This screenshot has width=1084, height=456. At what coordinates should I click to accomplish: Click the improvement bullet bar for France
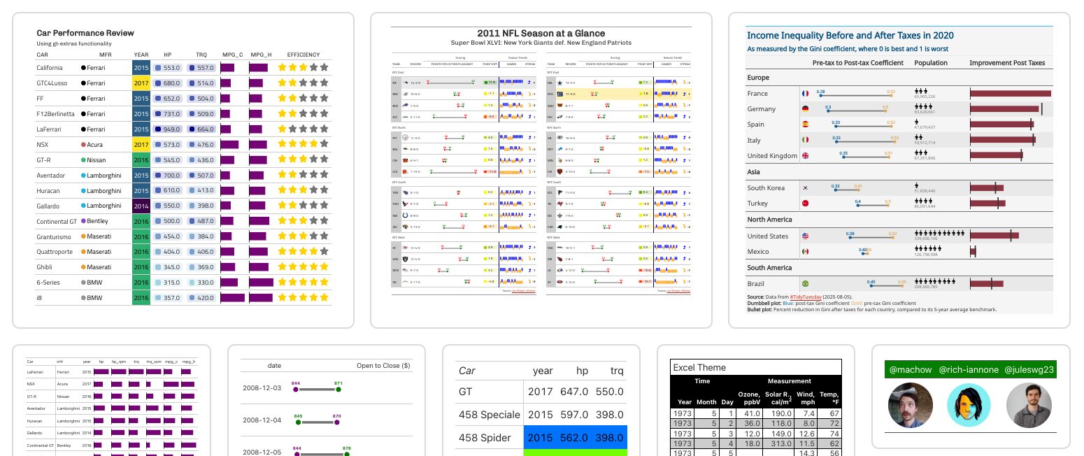[1010, 93]
